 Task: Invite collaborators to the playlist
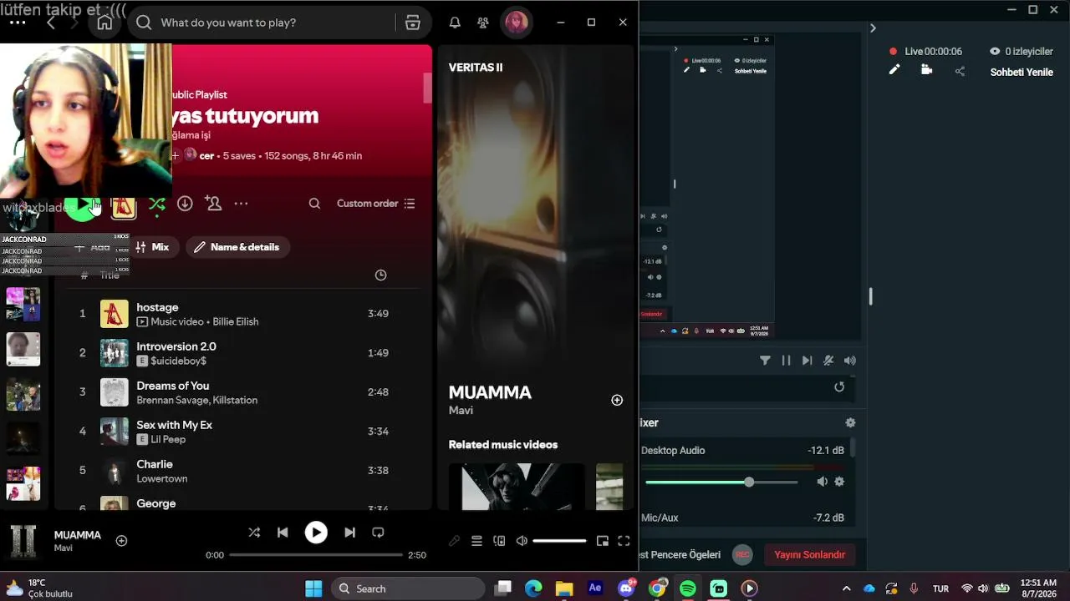click(x=213, y=204)
